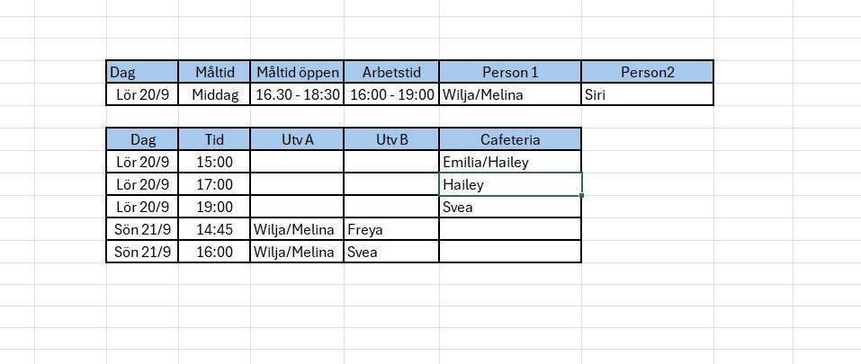Click the "Tid" header cell

tap(215, 139)
